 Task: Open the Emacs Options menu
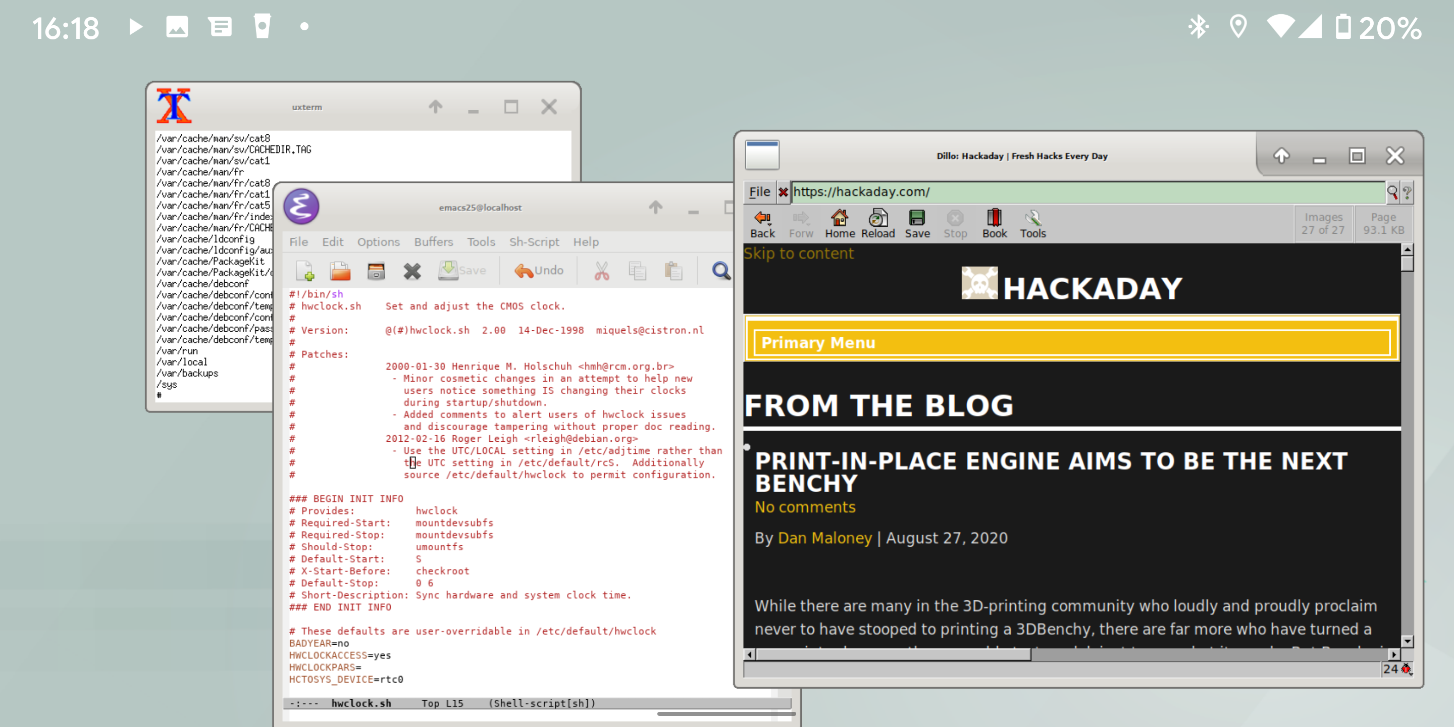pyautogui.click(x=378, y=242)
